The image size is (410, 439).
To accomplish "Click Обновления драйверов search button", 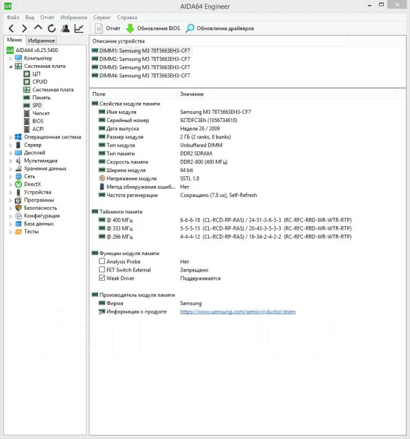I will pyautogui.click(x=220, y=28).
